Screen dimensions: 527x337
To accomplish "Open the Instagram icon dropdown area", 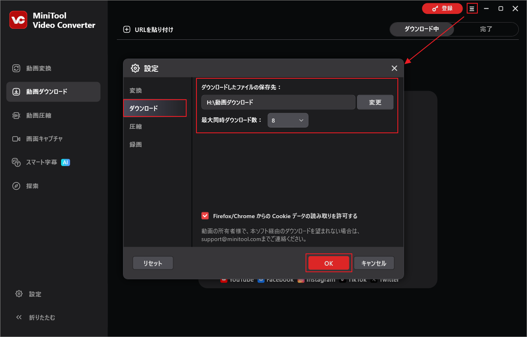I will click(x=301, y=279).
